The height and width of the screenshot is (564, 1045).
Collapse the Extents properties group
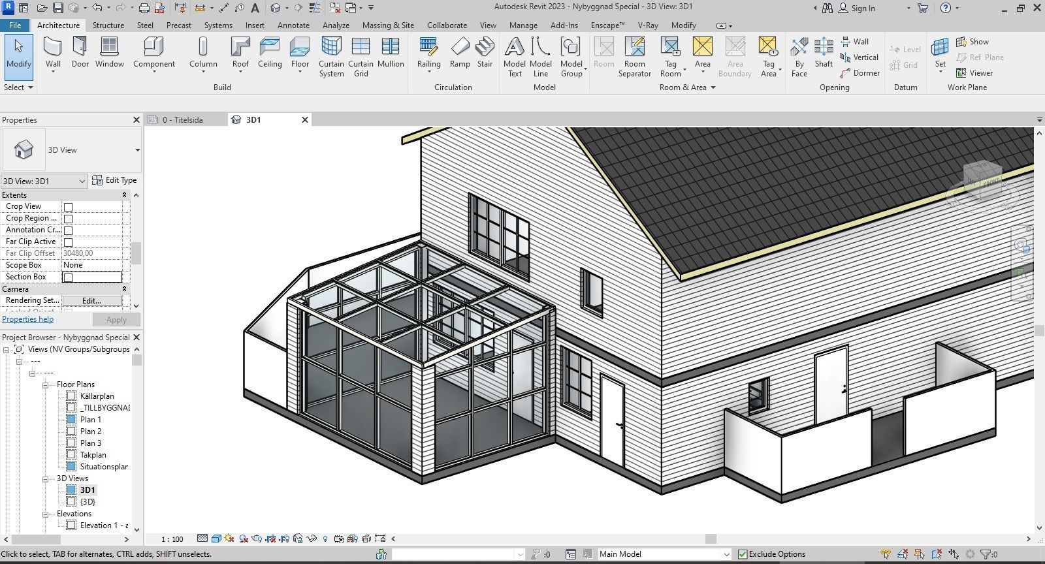tap(124, 195)
